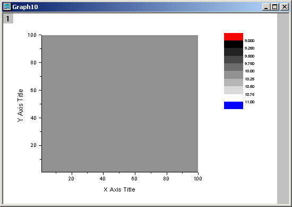Select the black legend swatch between 9.000 and 9.250
292x207 pixels.
(x=234, y=44)
